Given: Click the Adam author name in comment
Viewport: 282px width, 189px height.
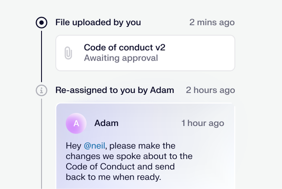Looking at the screenshot, I should (106, 123).
